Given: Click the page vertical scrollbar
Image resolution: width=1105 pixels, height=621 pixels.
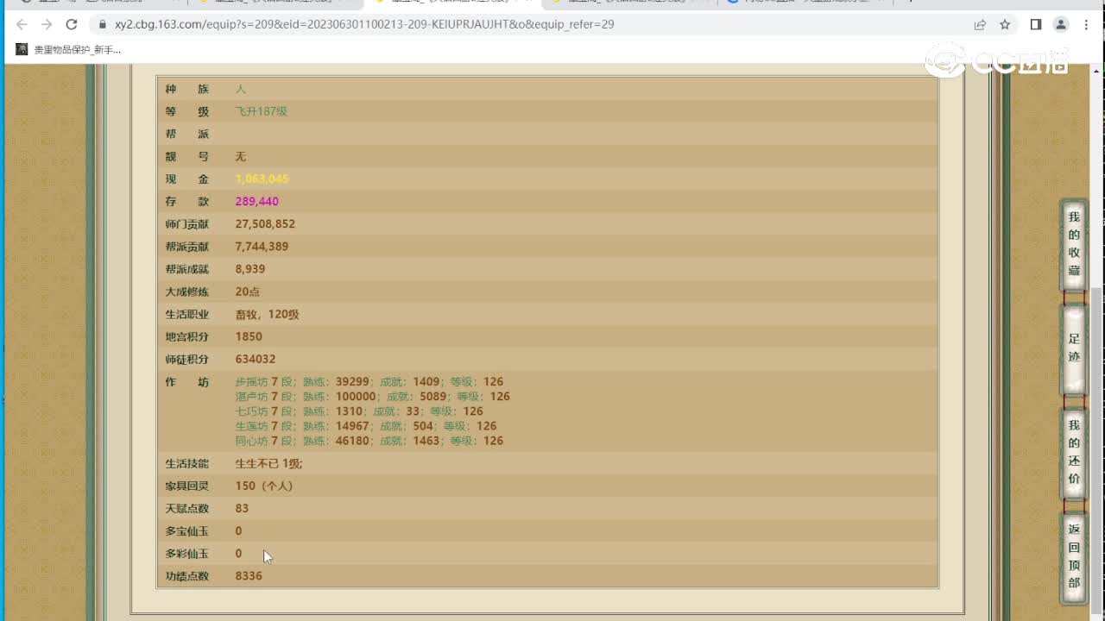Looking at the screenshot, I should pos(1098,345).
